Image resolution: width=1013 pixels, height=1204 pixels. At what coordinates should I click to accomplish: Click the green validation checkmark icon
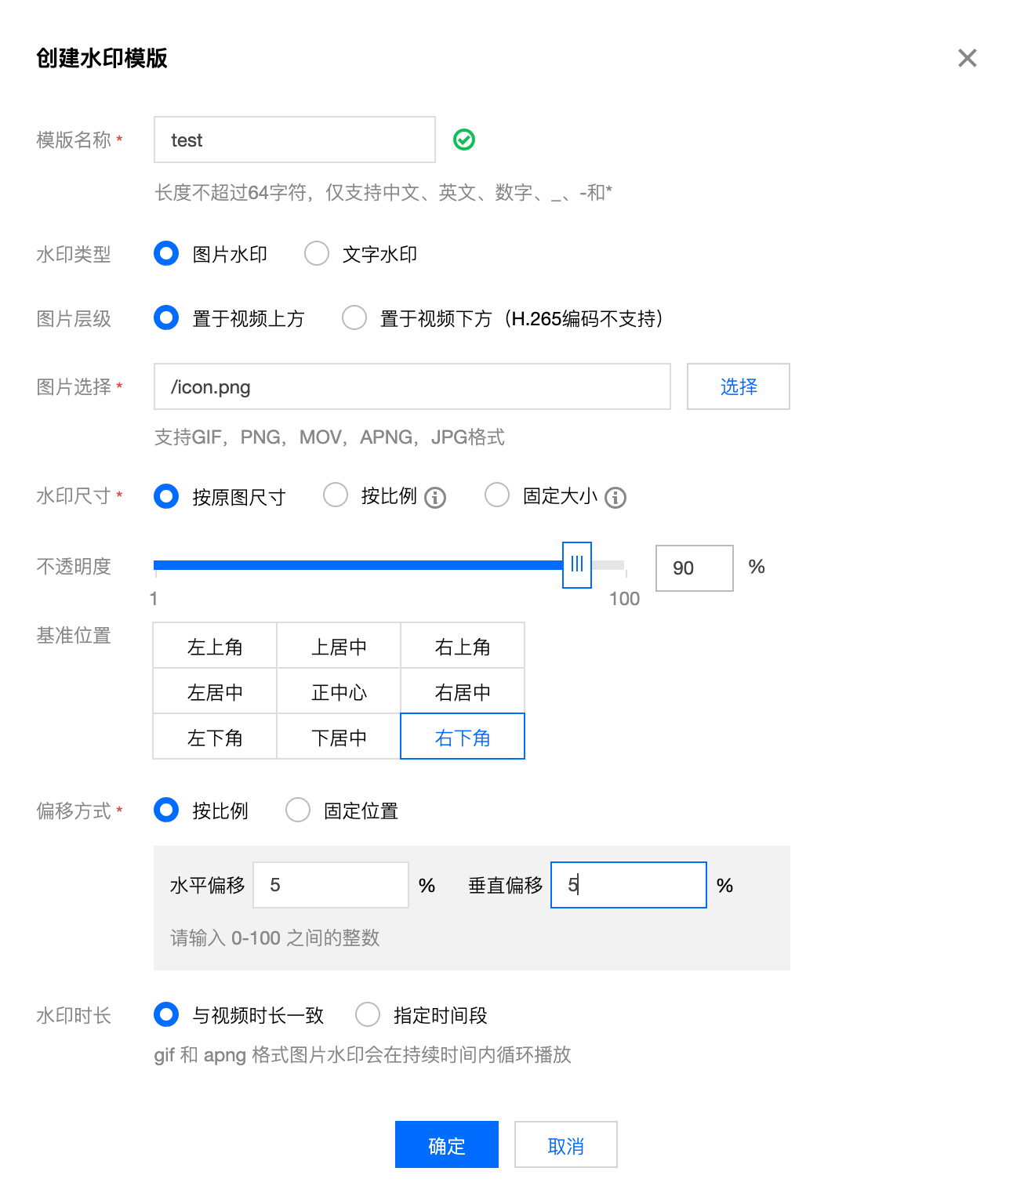[464, 140]
